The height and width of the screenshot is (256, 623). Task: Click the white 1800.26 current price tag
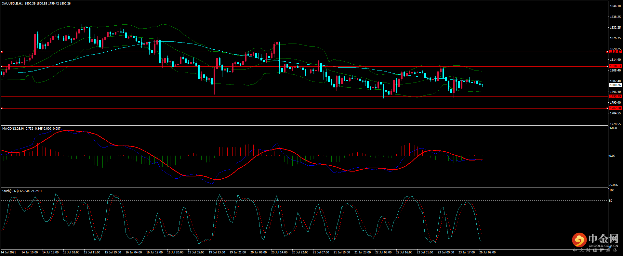(615, 85)
